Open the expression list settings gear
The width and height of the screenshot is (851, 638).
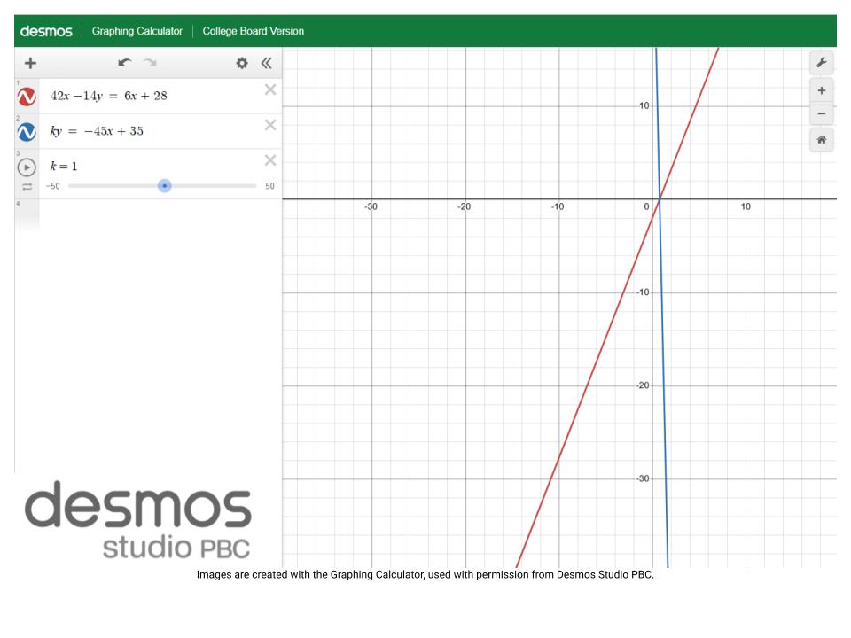[241, 63]
